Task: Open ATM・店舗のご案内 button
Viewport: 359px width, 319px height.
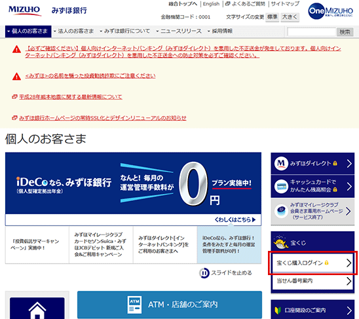Action: tap(170, 305)
